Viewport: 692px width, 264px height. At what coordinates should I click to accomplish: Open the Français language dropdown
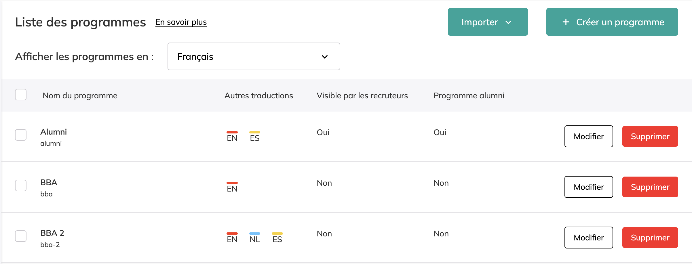[253, 56]
